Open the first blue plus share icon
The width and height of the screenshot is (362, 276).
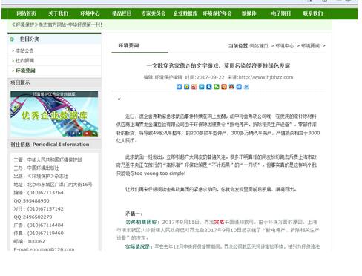click(179, 87)
